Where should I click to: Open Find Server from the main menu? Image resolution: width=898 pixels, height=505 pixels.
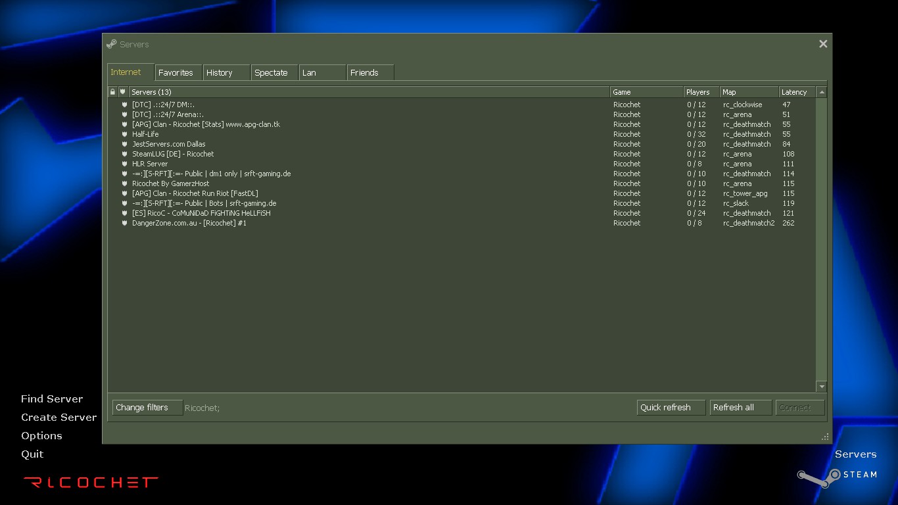point(52,399)
